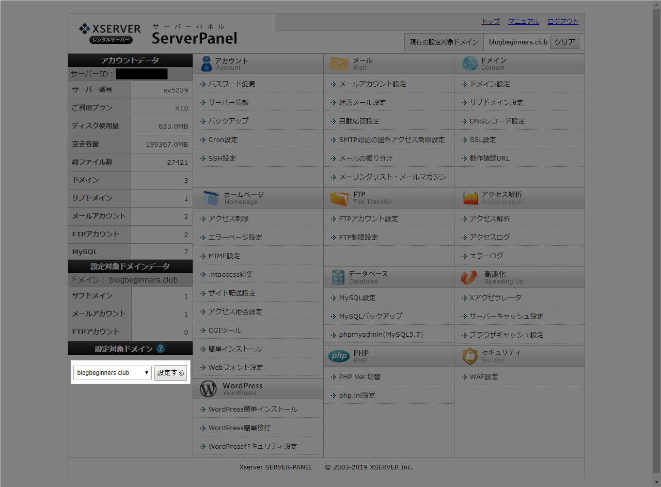The image size is (661, 487).
Task: Open サーバーキャッシュ設定
Action: point(506,316)
